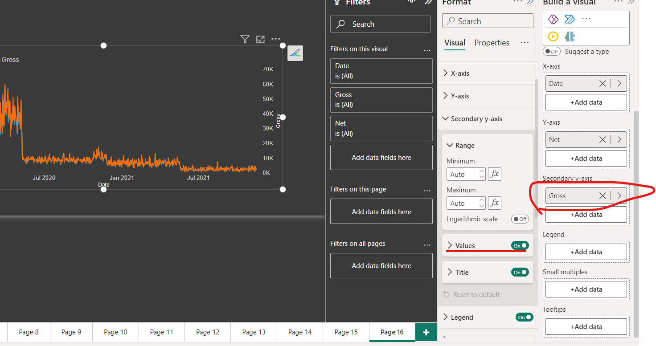656x346 pixels.
Task: Toggle the Logarithmic scale switch
Action: click(520, 219)
